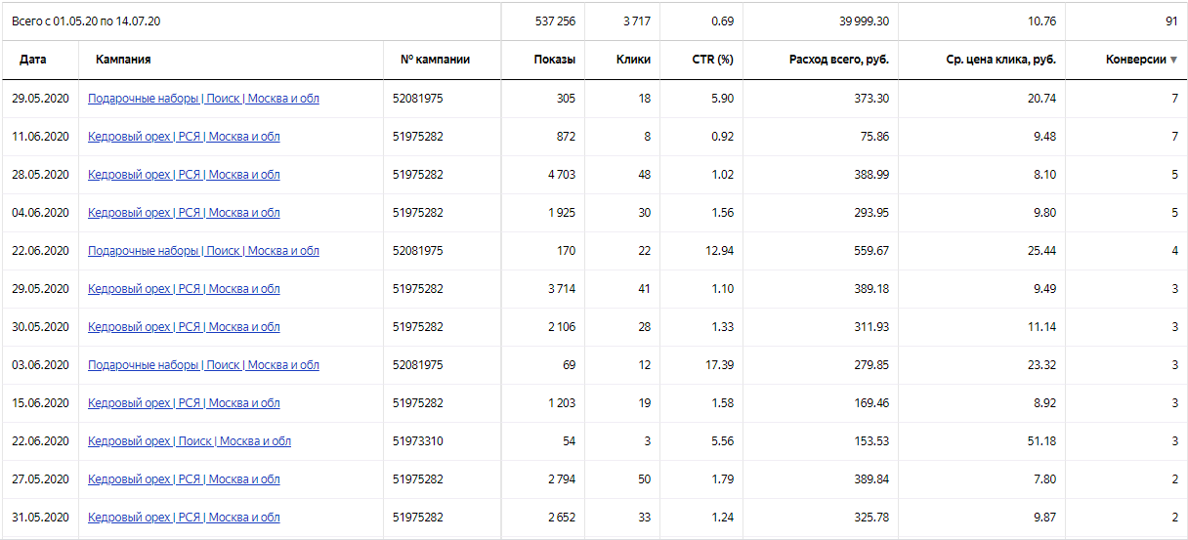Open Кедровый орех РСЯ link dated 28.05.2020

(184, 175)
